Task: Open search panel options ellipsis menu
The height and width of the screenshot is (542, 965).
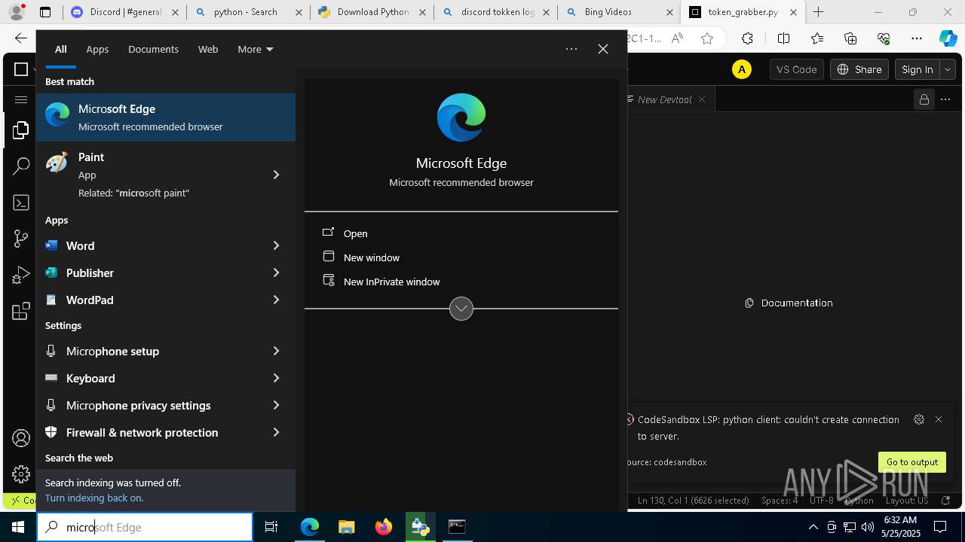Action: click(x=571, y=49)
